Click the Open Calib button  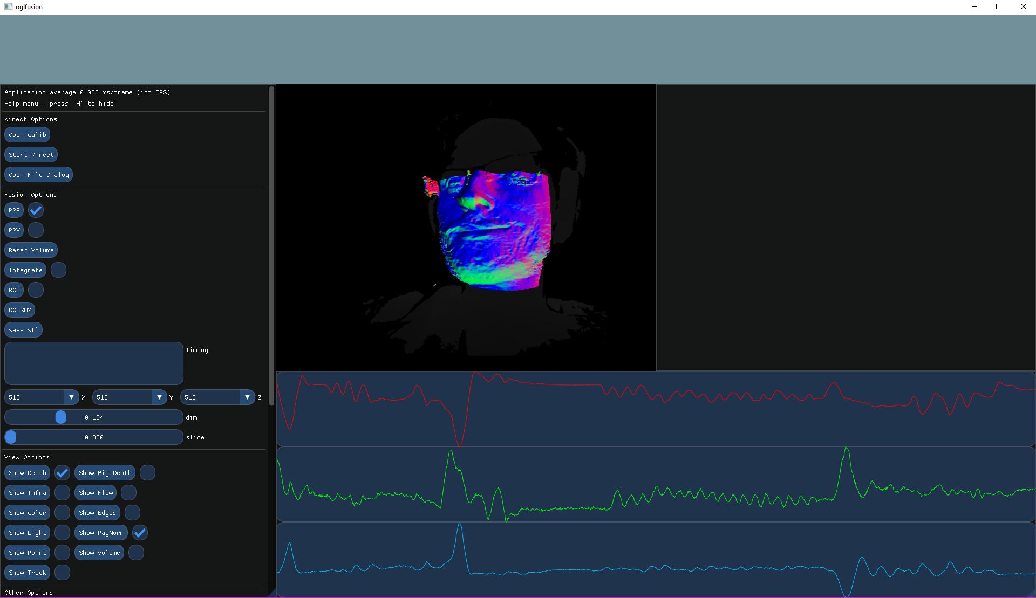[27, 135]
